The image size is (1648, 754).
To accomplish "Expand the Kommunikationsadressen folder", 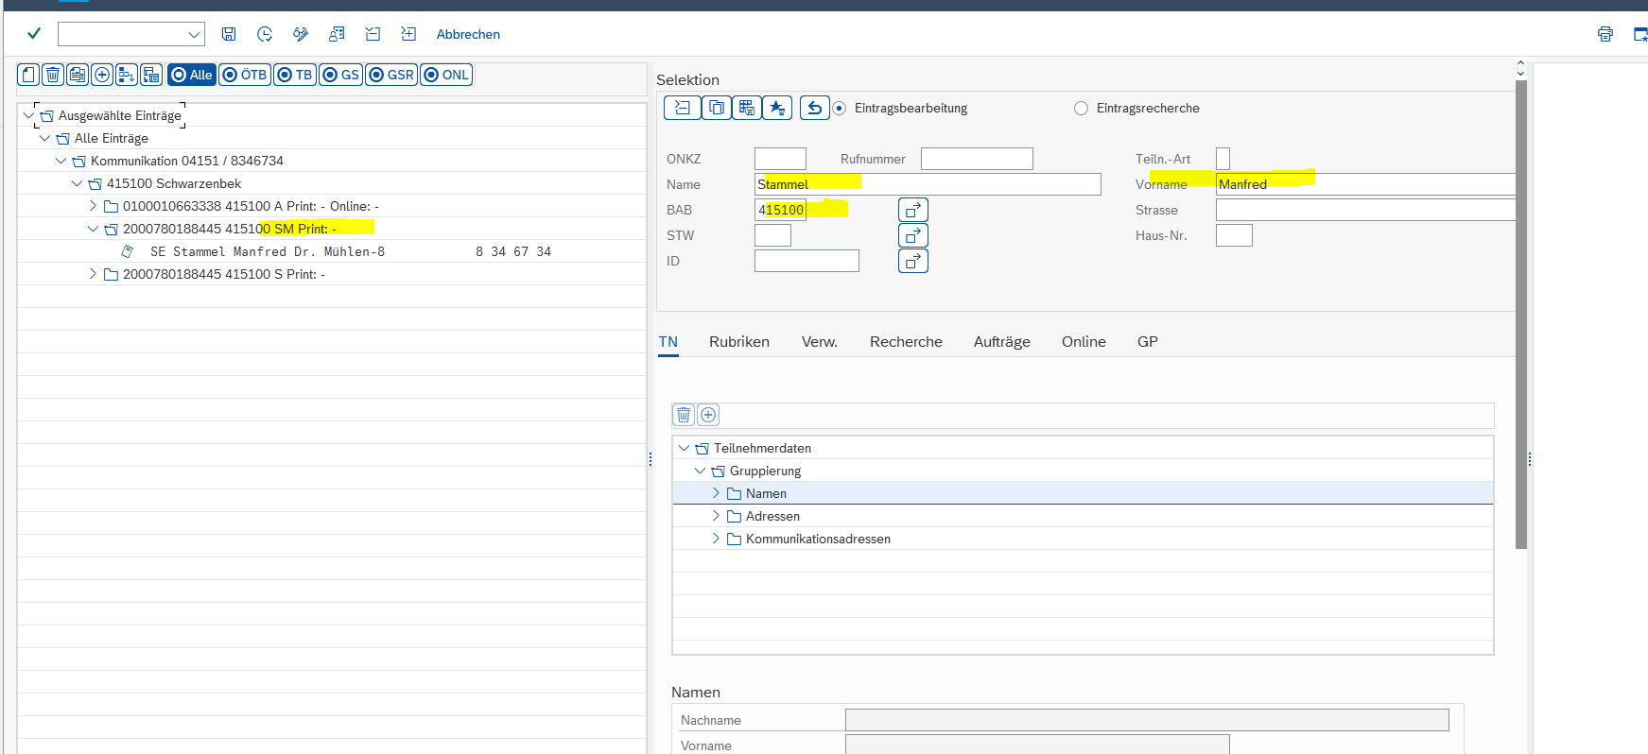I will tap(716, 539).
